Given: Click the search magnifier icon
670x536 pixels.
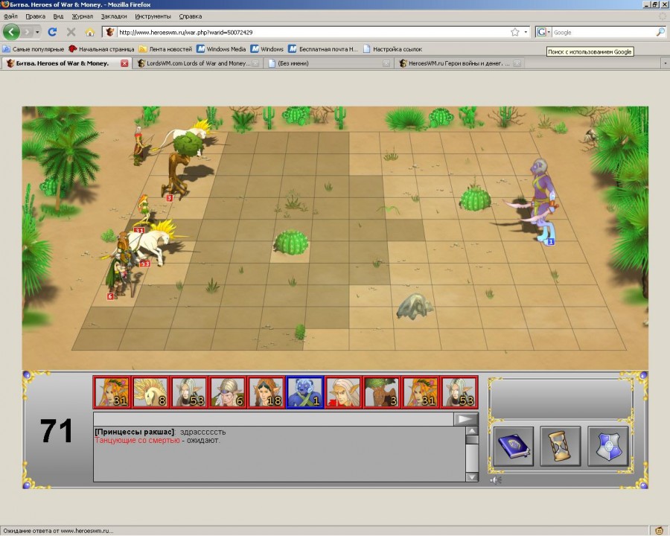Looking at the screenshot, I should [660, 32].
